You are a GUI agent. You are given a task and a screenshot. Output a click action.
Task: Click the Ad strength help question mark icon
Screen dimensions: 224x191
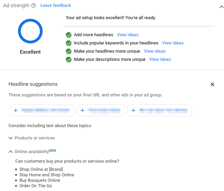33,5
